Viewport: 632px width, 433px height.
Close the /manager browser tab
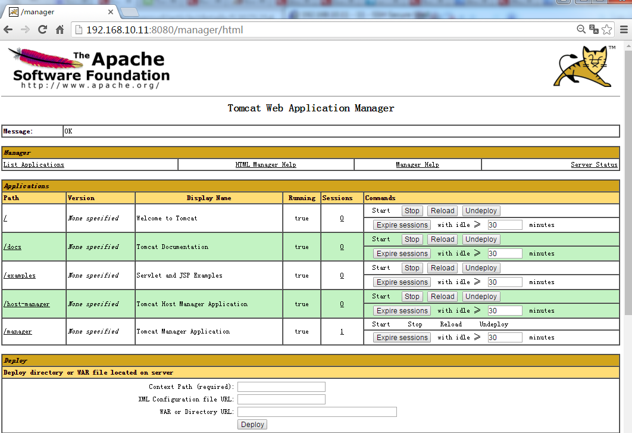coord(111,12)
